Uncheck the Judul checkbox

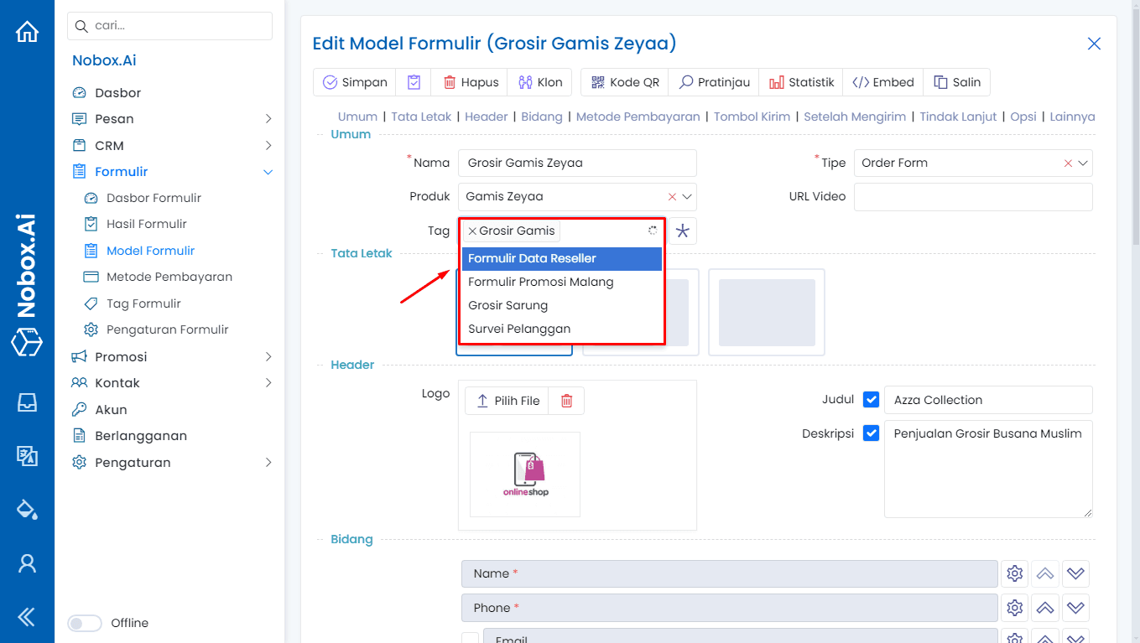point(871,399)
